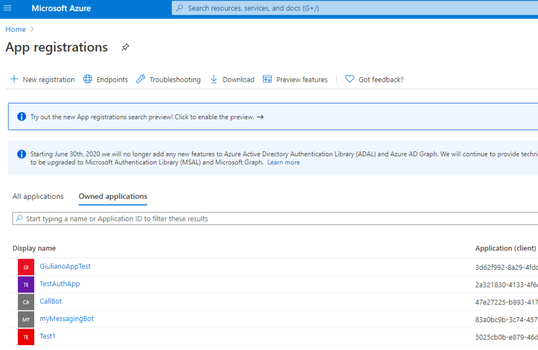Click the Download icon in the toolbar
Screen dimensions: 538x350
(x=213, y=79)
